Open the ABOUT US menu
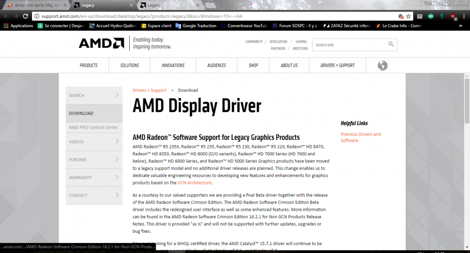 (x=289, y=65)
